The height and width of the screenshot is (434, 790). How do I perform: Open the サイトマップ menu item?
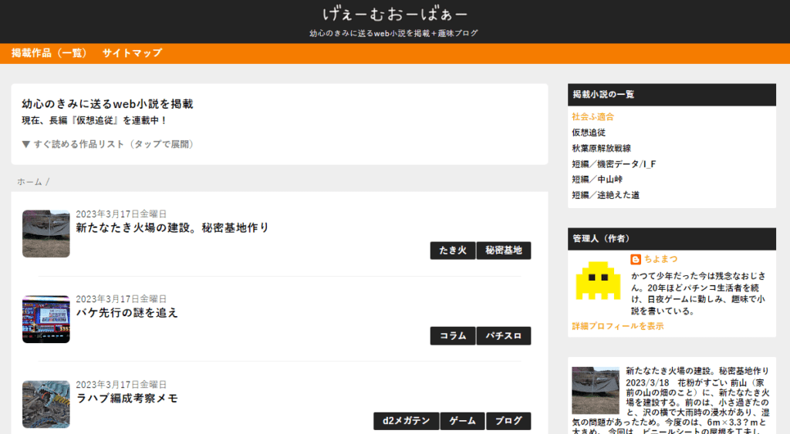tap(132, 53)
